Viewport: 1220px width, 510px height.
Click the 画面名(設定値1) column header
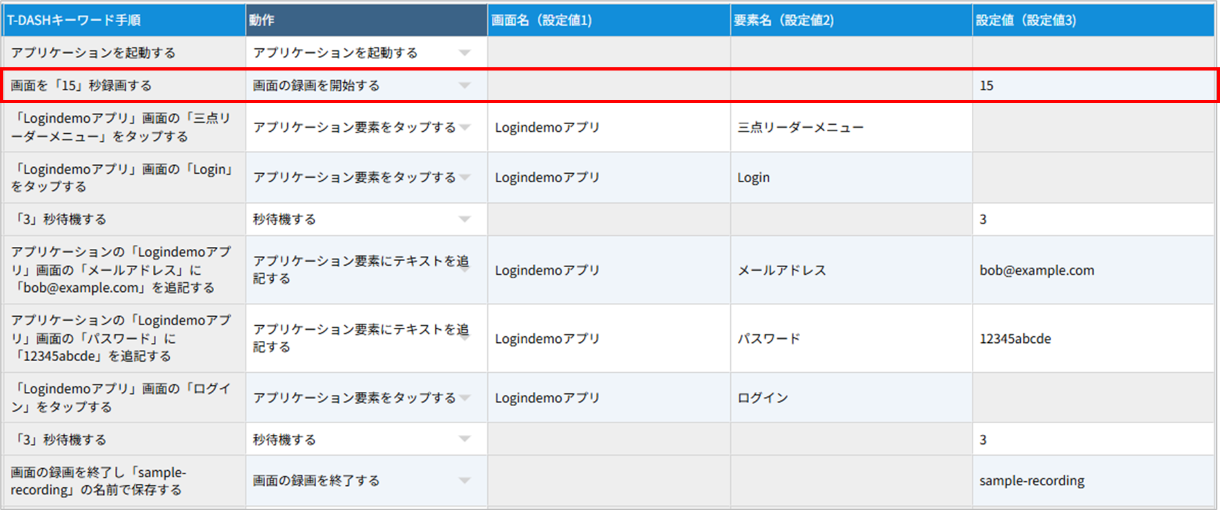608,20
